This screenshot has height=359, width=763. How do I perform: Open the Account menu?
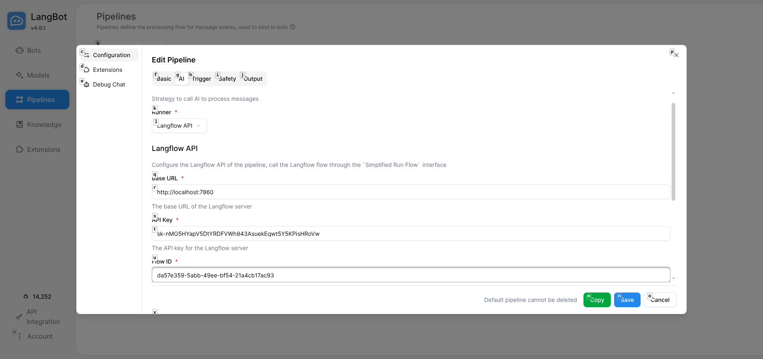tap(40, 336)
